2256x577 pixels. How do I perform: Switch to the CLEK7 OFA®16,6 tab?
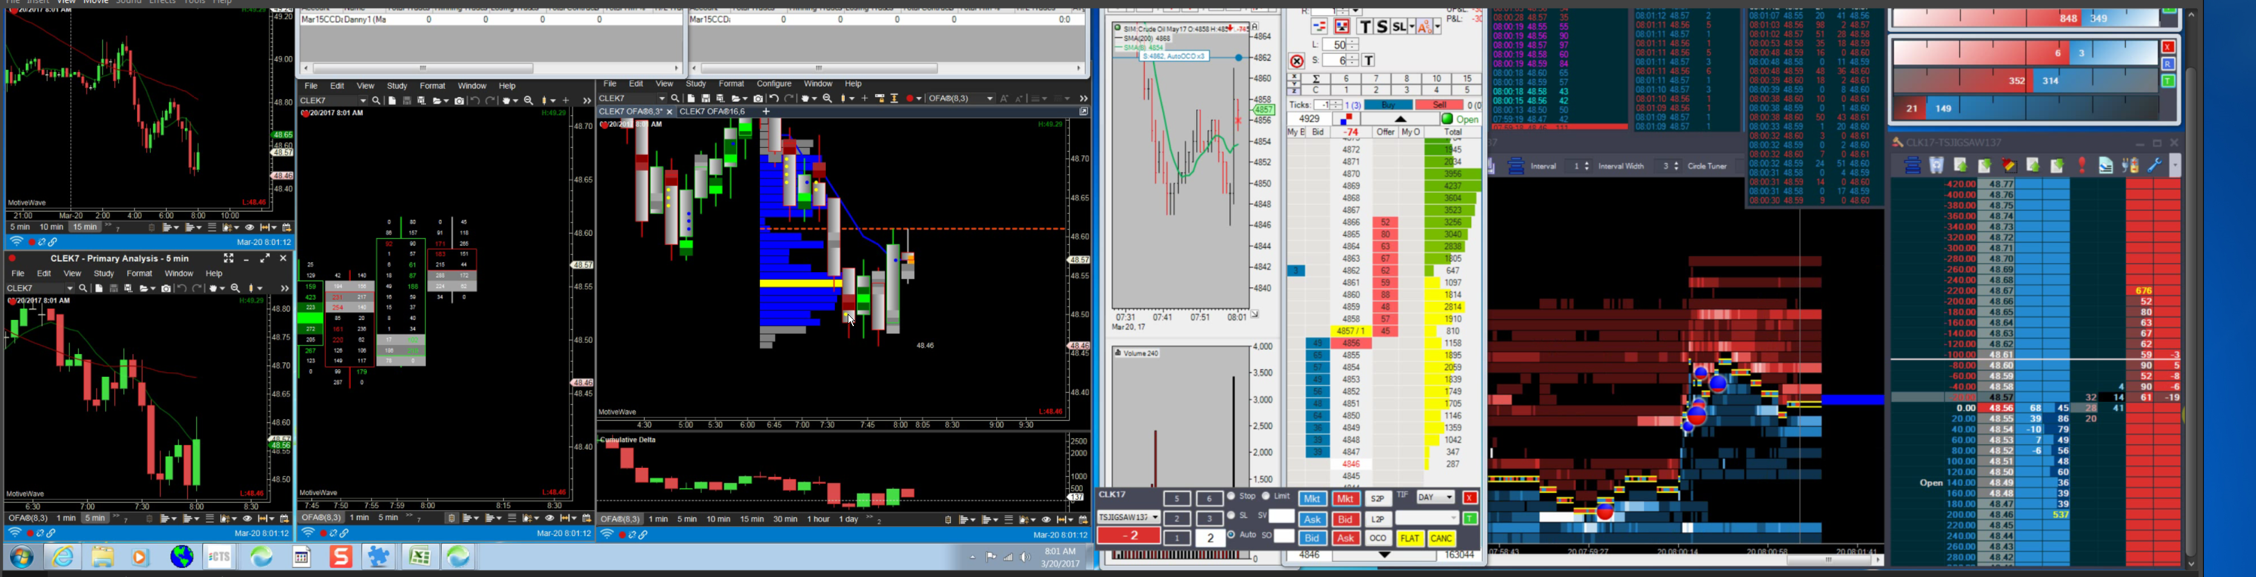coord(712,112)
